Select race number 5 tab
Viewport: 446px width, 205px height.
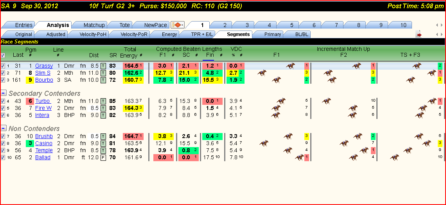(x=291, y=25)
